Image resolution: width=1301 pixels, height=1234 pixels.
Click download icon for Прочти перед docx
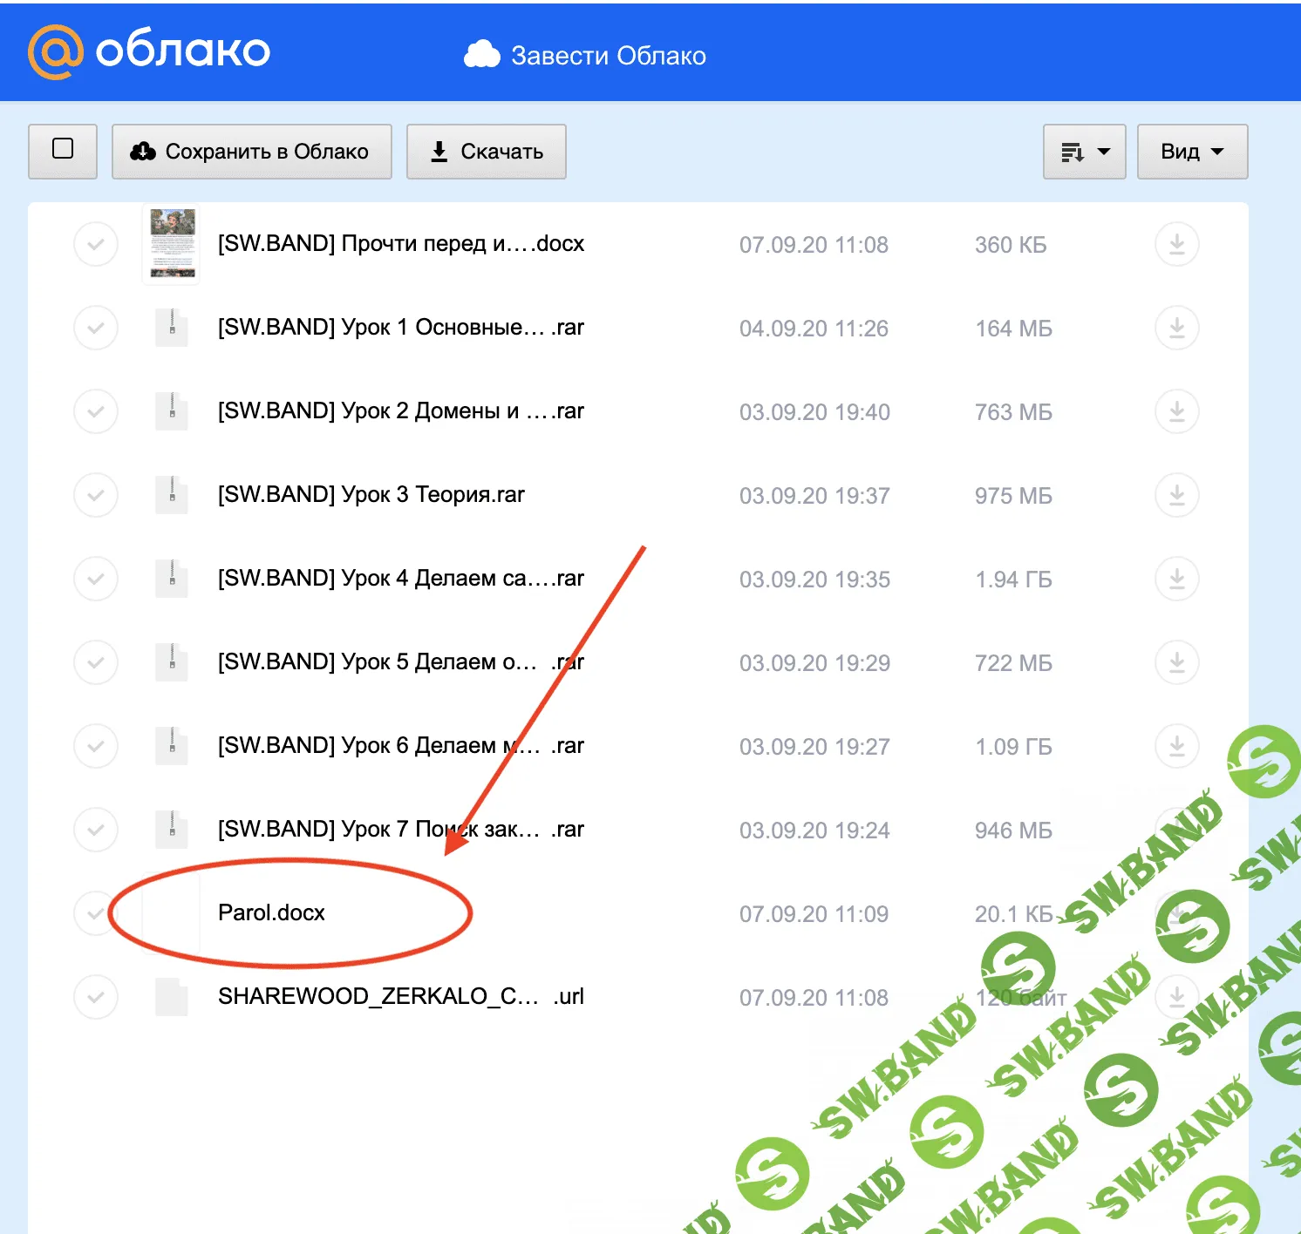[1176, 244]
